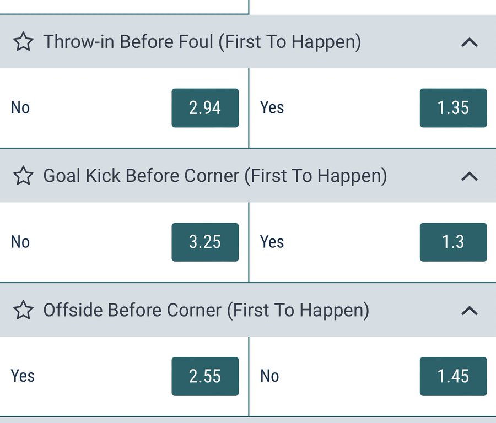Collapse the Goal Kick Before Corner section

click(469, 176)
